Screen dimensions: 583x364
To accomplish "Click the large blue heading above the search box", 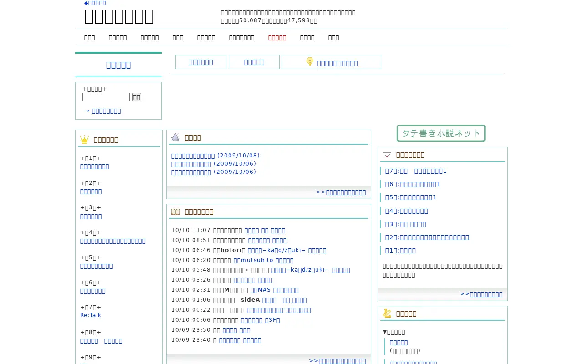I will 118,65.
